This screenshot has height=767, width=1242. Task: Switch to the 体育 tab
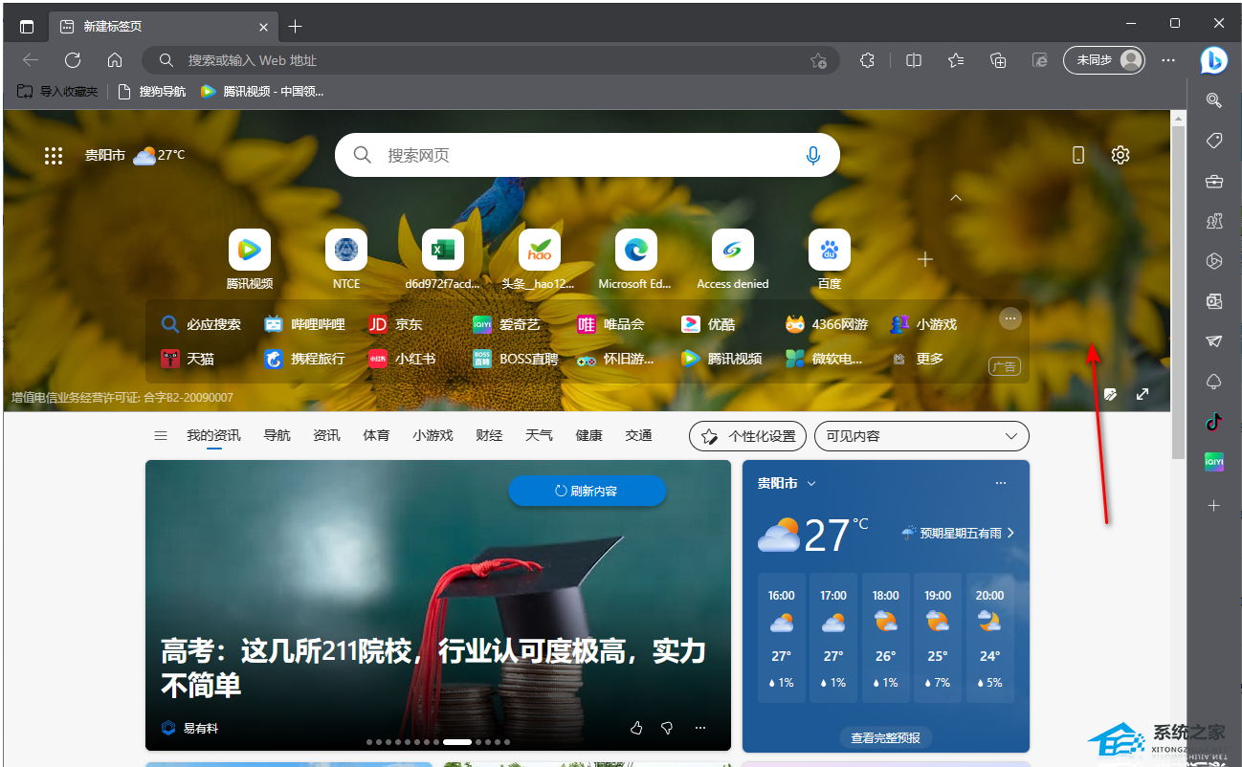click(376, 436)
